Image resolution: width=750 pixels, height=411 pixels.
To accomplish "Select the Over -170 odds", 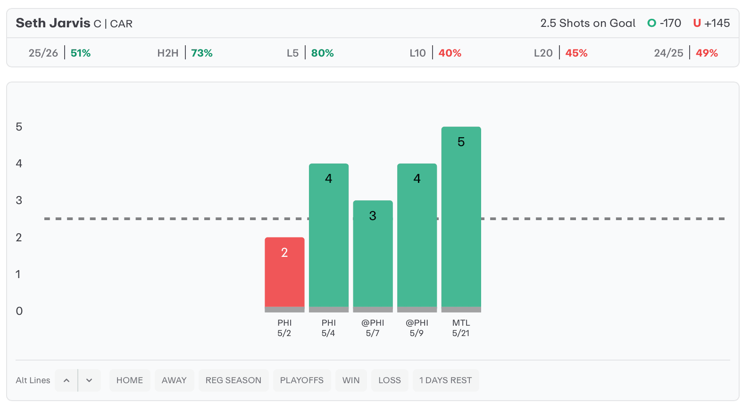I will (x=664, y=23).
